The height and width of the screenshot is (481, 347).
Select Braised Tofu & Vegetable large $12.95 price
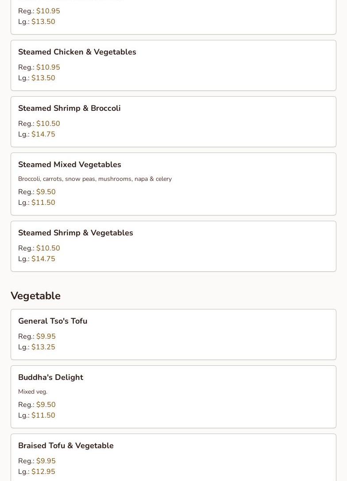coord(43,472)
